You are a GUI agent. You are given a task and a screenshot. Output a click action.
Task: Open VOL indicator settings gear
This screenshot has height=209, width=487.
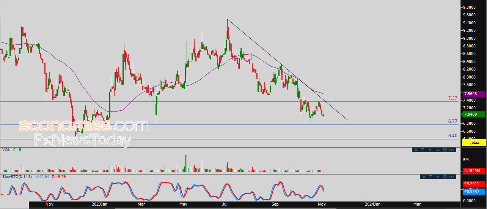[x=445, y=150]
